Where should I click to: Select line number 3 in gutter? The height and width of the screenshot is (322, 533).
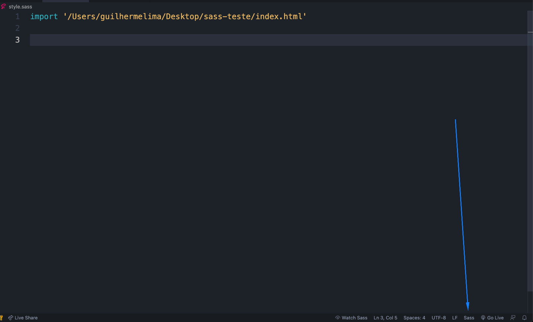point(18,40)
